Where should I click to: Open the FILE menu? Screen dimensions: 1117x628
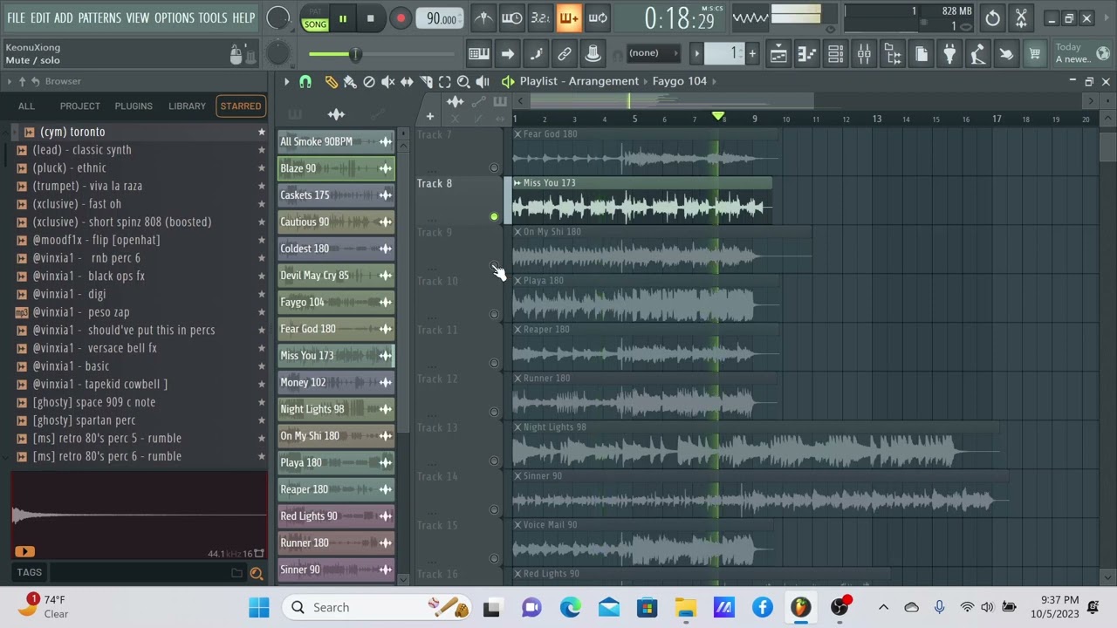point(16,17)
